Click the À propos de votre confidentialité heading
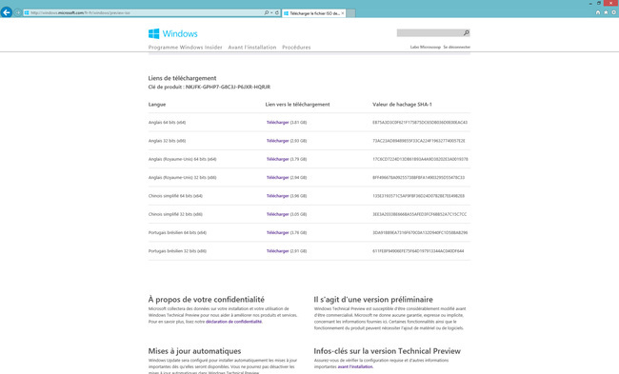 point(206,300)
